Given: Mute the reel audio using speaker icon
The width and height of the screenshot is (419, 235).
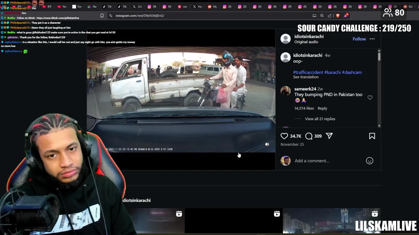Looking at the screenshot, I should tap(267, 144).
